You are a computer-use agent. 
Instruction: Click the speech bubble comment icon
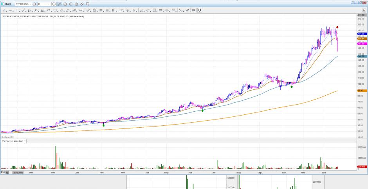[x=88, y=4]
